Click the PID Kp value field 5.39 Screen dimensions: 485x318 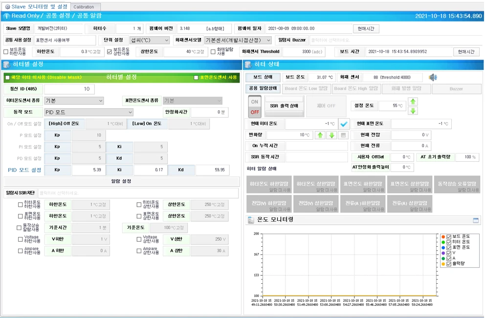(89, 170)
